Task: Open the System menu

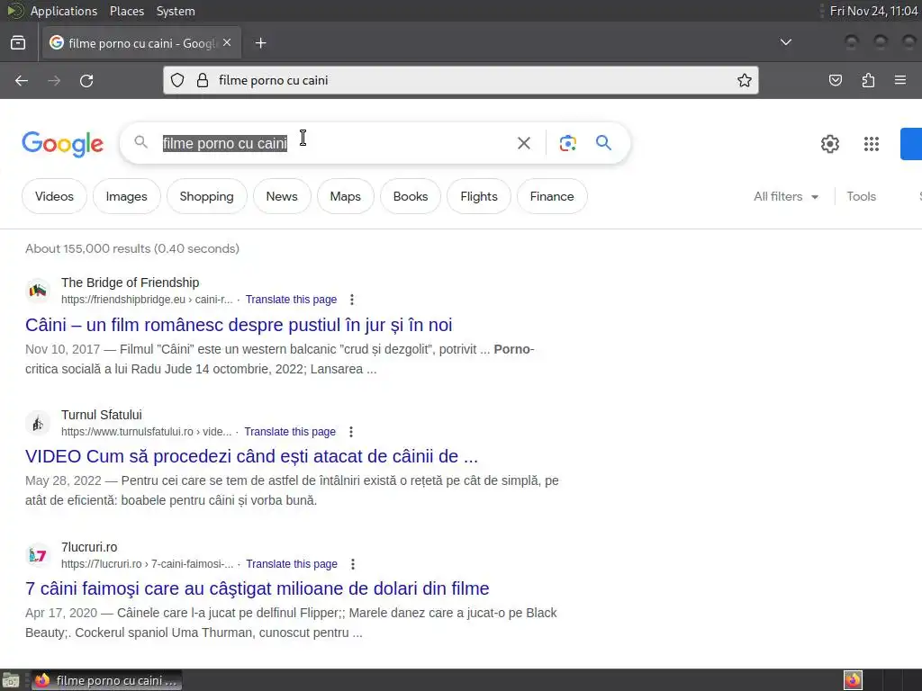Action: 176,11
